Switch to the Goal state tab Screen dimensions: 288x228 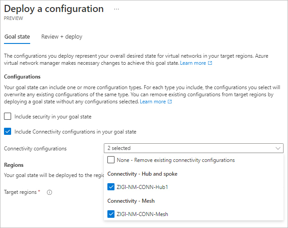point(17,37)
